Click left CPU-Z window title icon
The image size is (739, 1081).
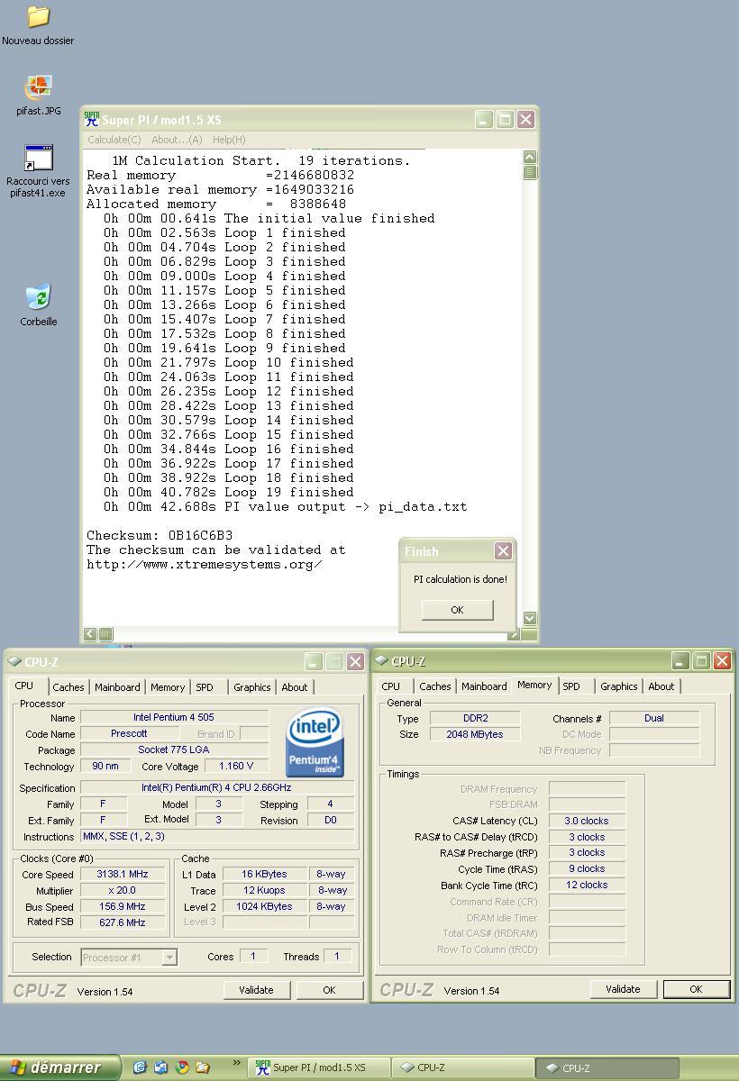(14, 661)
